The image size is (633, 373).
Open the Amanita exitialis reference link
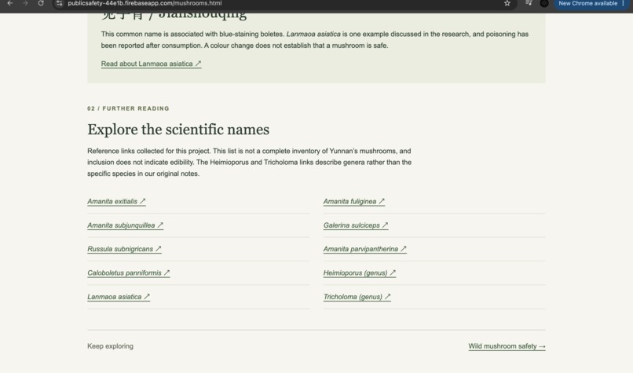click(x=116, y=202)
